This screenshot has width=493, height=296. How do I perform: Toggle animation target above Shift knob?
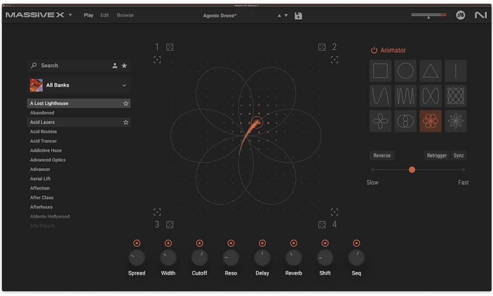click(325, 243)
